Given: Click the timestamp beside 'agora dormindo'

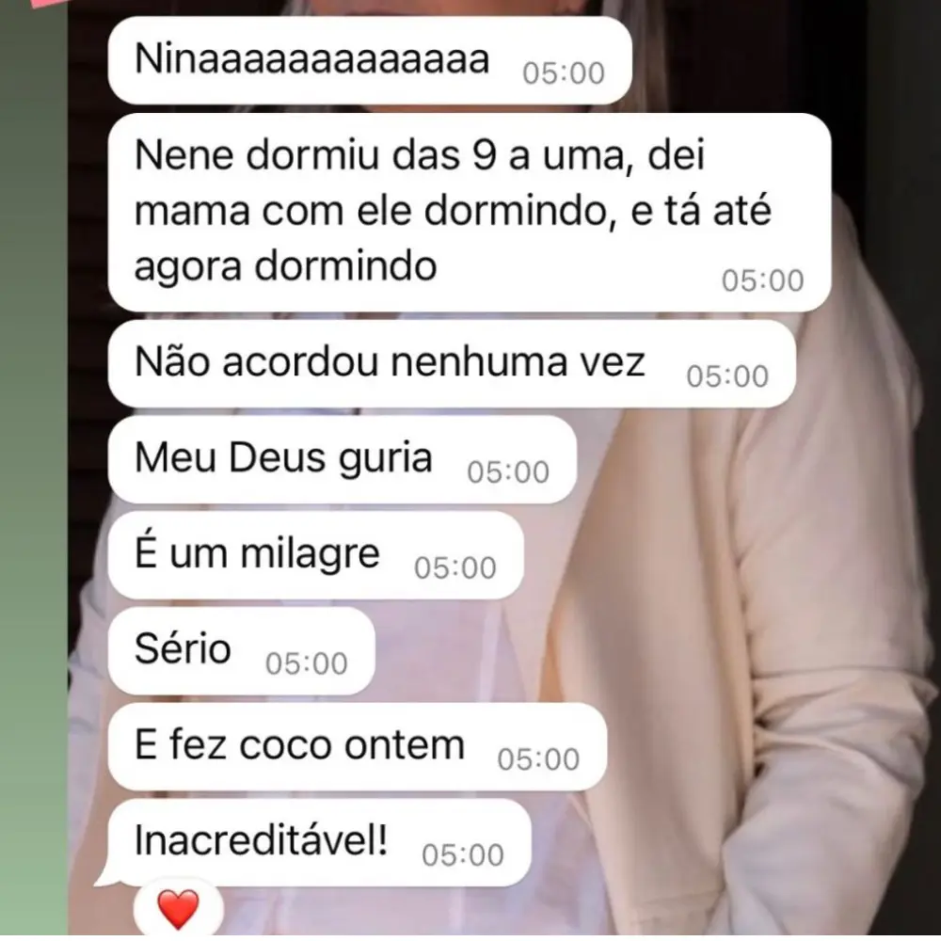Looking at the screenshot, I should coord(763,280).
